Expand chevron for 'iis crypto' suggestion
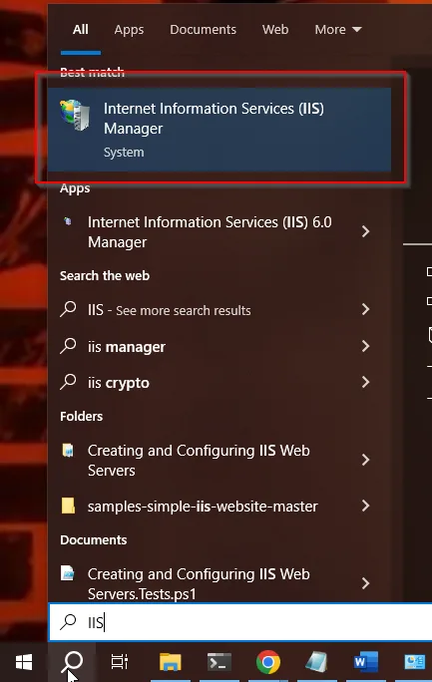The image size is (432, 682). click(x=365, y=382)
